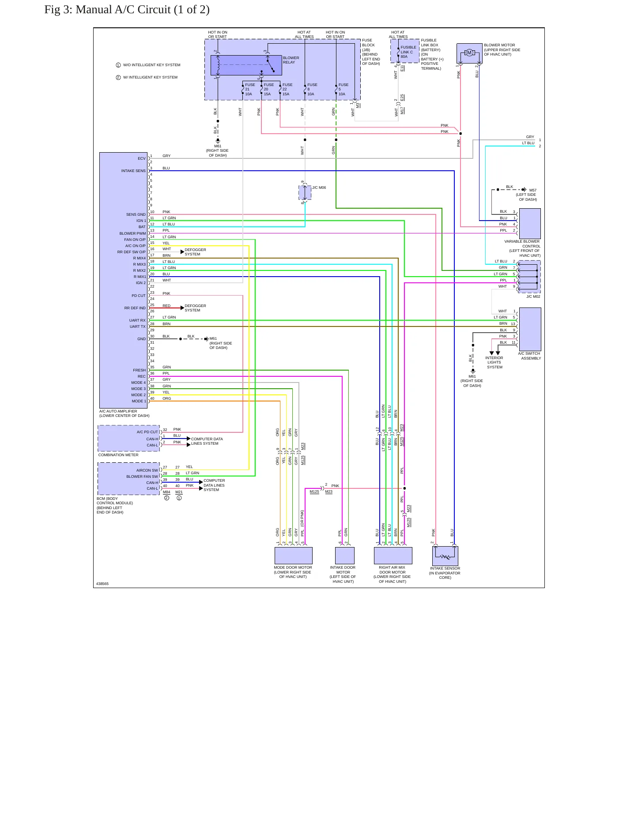Click the A/C Auto Amplifier component box

pos(123,280)
